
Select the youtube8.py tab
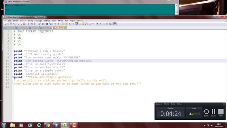pyautogui.click(x=60, y=28)
